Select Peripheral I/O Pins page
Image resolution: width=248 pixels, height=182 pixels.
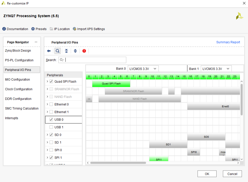tap(22, 70)
